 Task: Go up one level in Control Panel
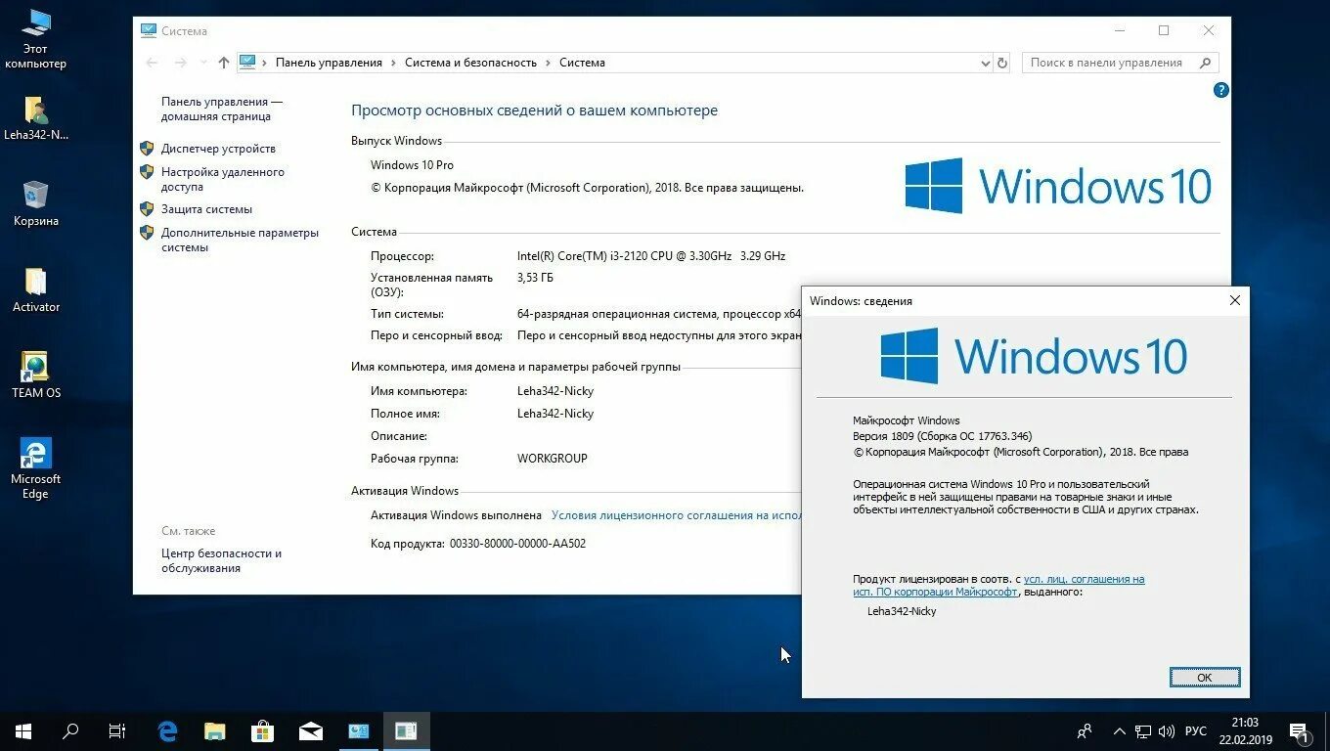(x=224, y=63)
